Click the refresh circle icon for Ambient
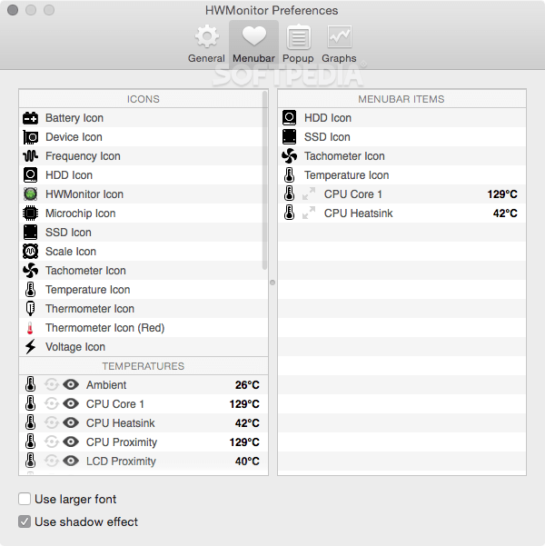The image size is (545, 546). tap(52, 385)
